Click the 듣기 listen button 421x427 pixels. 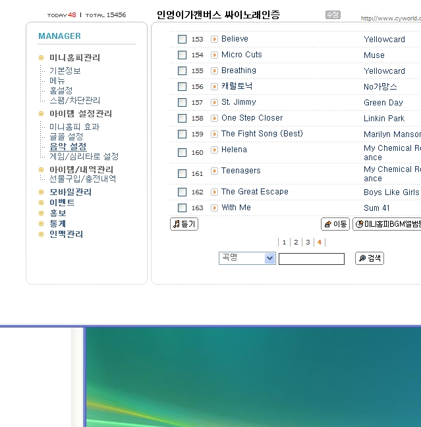point(184,224)
